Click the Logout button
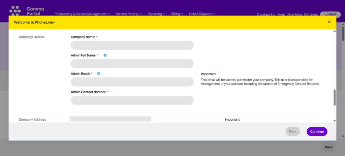 click(330, 14)
